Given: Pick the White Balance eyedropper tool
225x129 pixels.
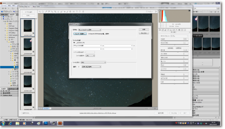Looking at the screenshot, I should click(x=46, y=12).
